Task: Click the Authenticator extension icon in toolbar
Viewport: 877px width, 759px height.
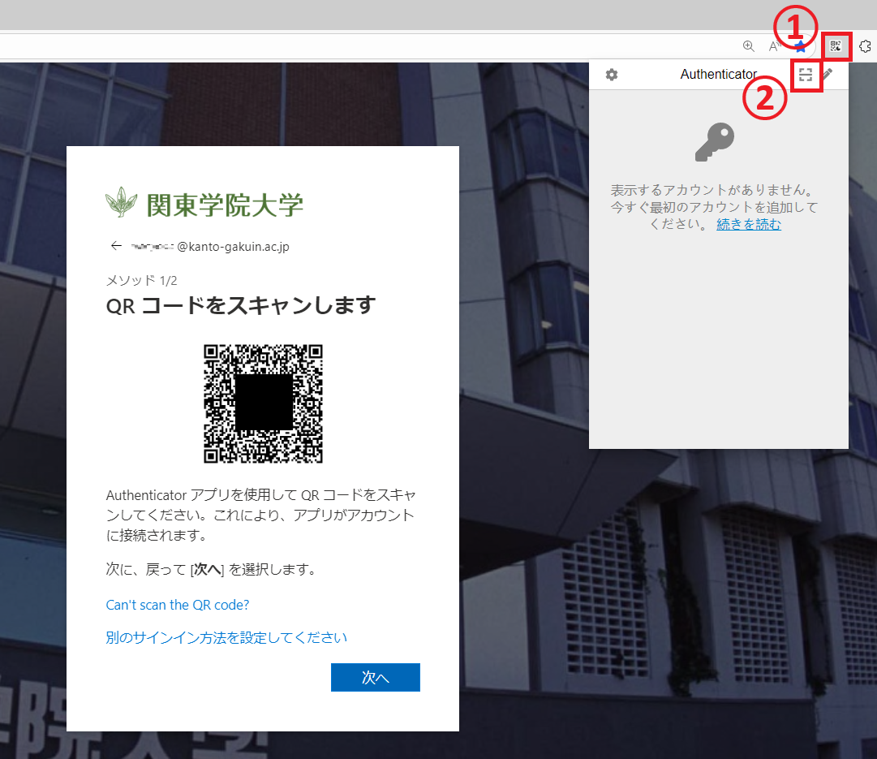Action: 836,47
